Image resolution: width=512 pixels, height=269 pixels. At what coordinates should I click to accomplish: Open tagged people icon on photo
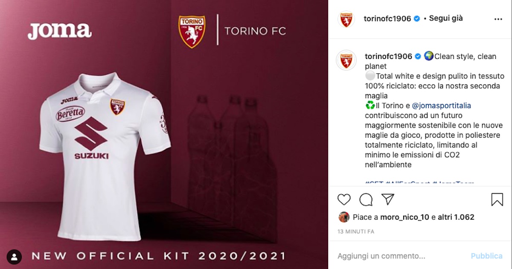[14, 257]
